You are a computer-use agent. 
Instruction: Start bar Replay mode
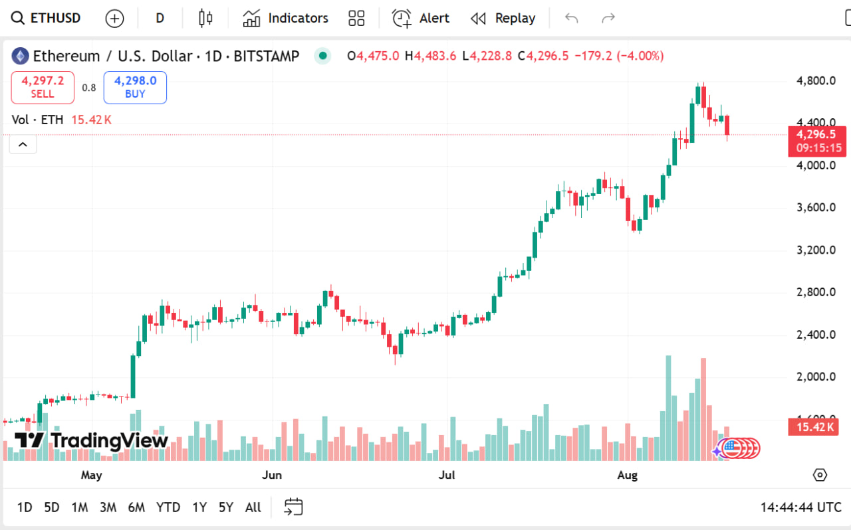[503, 18]
